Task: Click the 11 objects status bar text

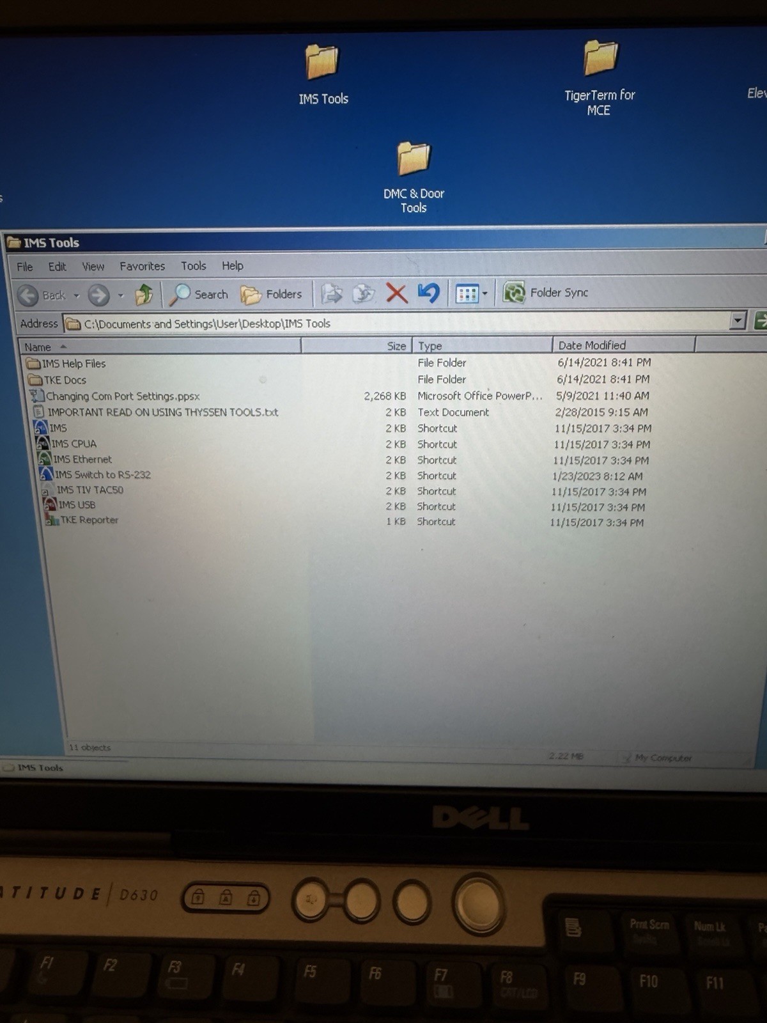Action: coord(89,747)
